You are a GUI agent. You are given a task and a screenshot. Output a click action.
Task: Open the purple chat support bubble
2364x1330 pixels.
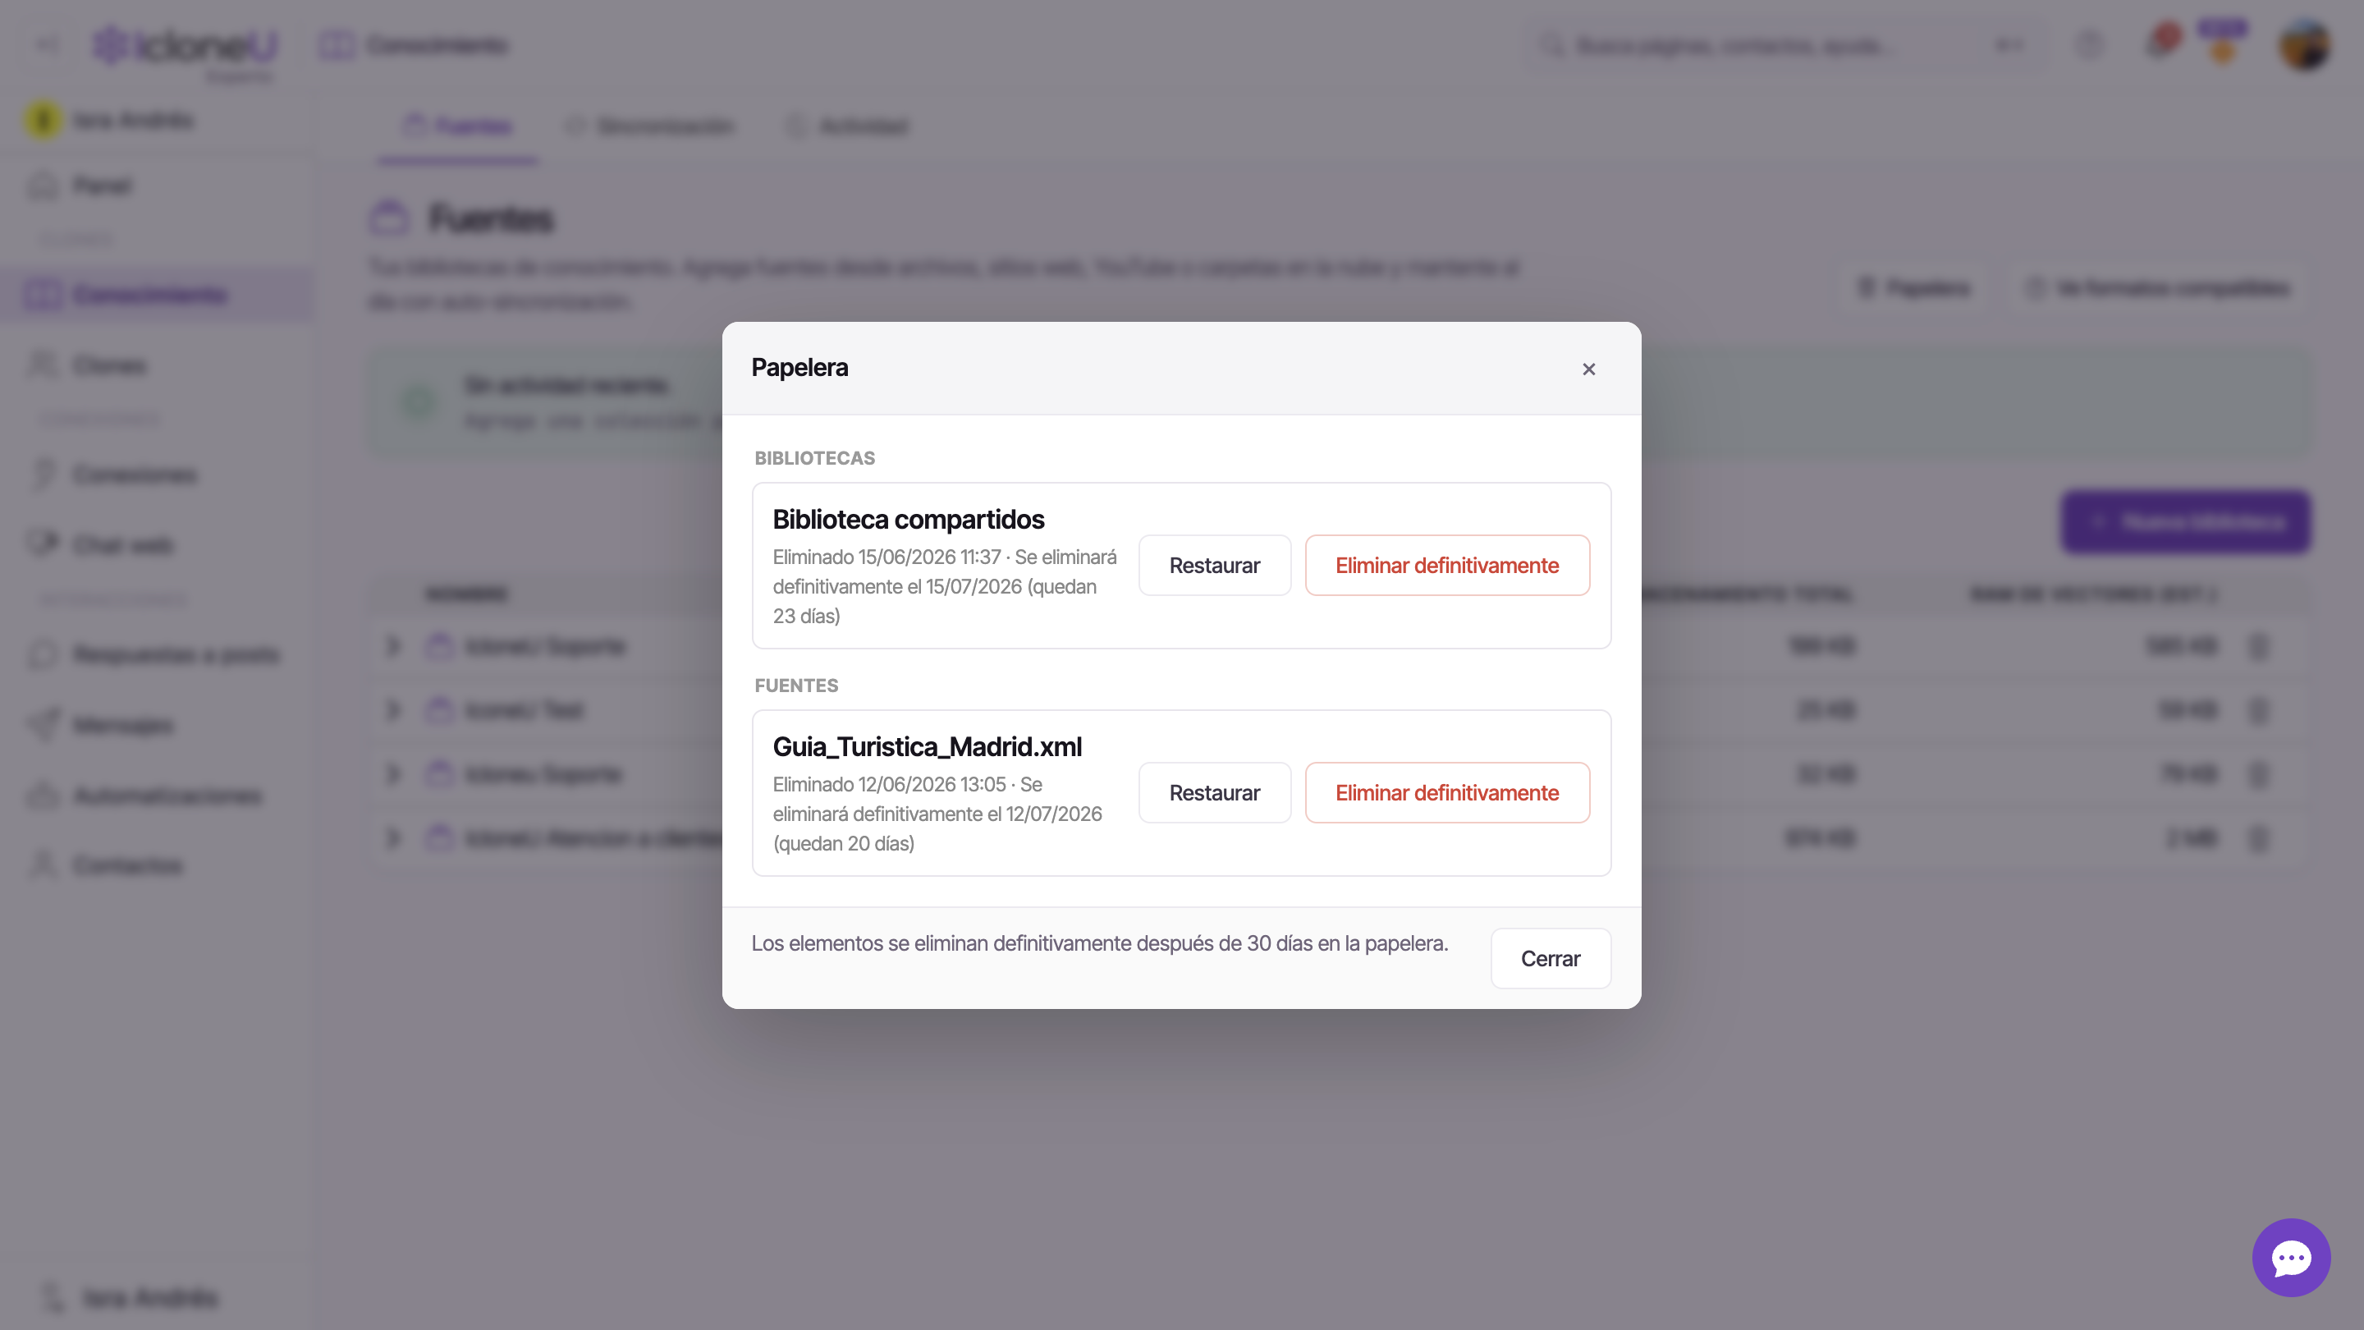pos(2291,1258)
